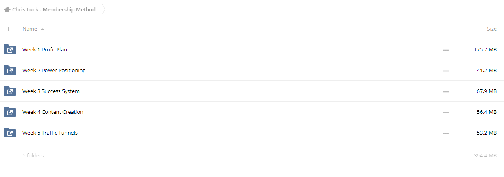
Task: Open the three-dot menu for Week 5 Traffic Tunnels
Action: pos(446,133)
